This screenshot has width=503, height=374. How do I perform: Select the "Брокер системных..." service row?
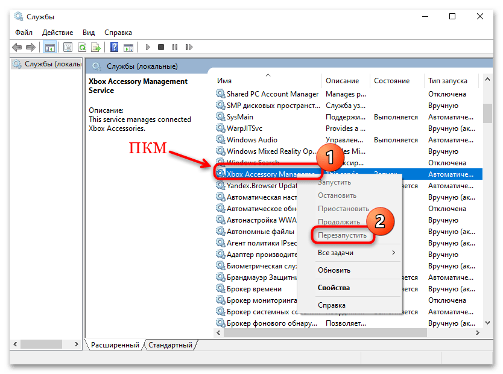(x=349, y=311)
